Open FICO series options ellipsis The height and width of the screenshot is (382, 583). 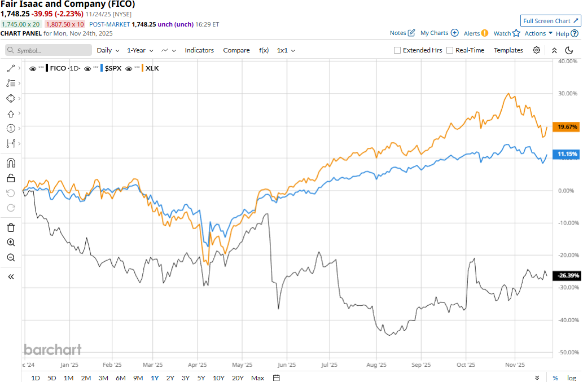(x=41, y=67)
